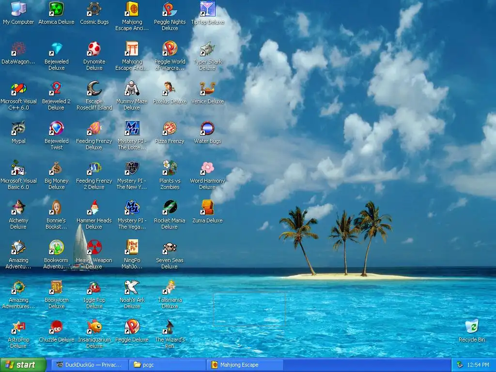Click Microsoft Visual Basic 6.0 icon
The width and height of the screenshot is (496, 372).
[x=18, y=168]
